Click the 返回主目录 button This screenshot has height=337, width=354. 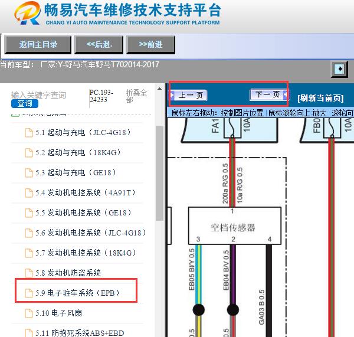pyautogui.click(x=38, y=44)
